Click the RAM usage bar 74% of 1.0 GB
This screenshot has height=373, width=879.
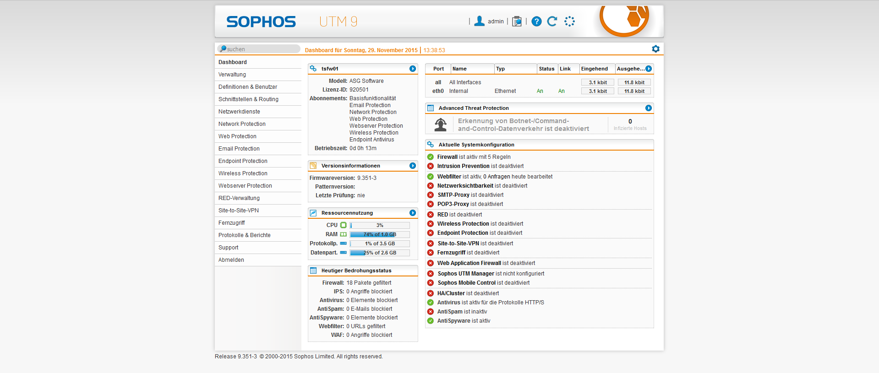[380, 234]
